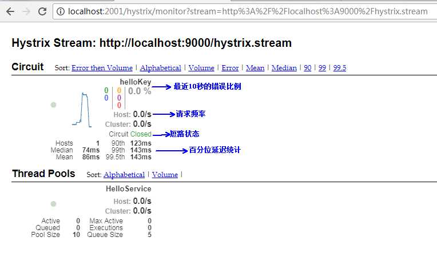Click the browser forward arrow

click(26, 11)
